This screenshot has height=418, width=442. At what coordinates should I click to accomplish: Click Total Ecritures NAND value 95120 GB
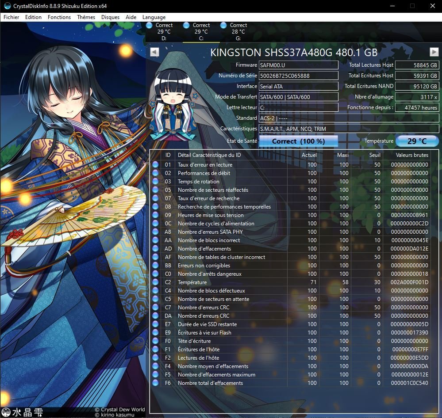click(x=417, y=87)
